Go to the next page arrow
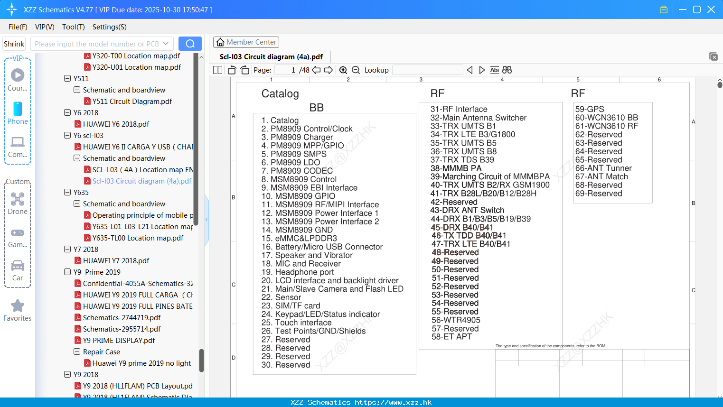 [x=329, y=70]
